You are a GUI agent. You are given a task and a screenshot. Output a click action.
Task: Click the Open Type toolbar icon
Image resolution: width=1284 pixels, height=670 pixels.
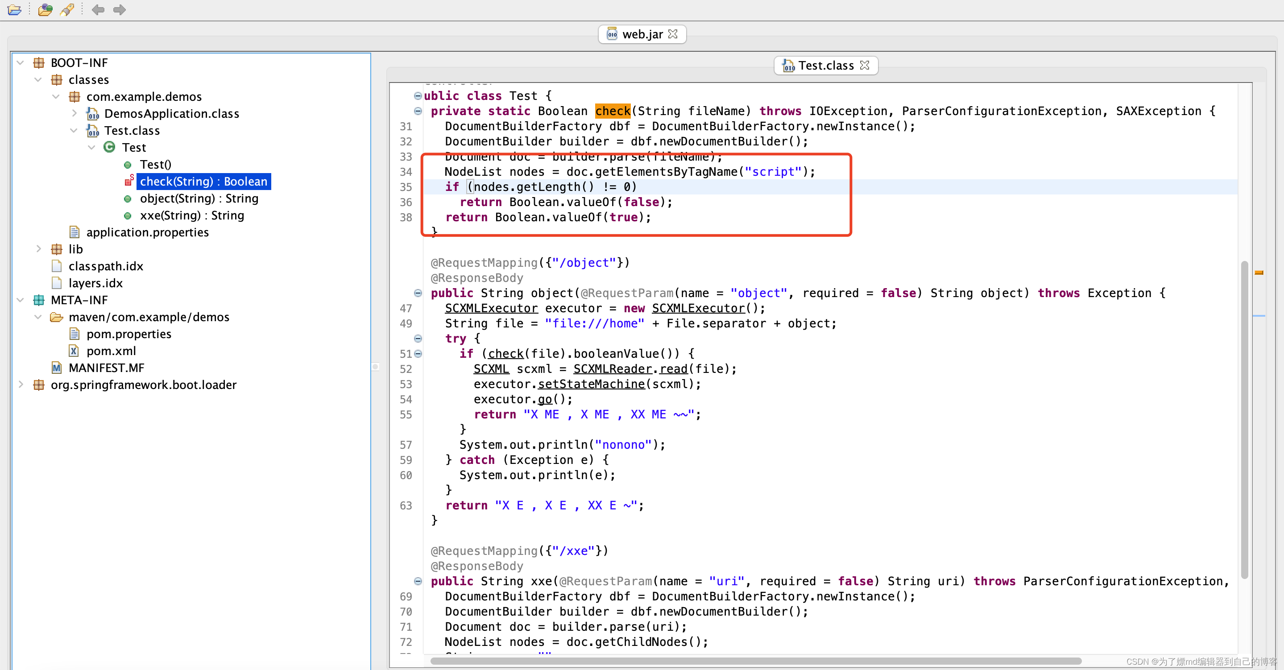pos(45,9)
